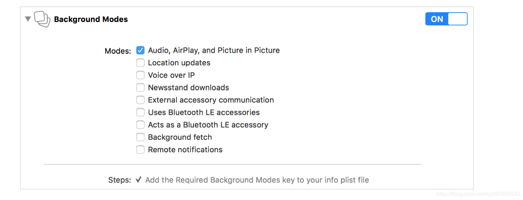Click the white knob of the ON switch
The width and height of the screenshot is (523, 200).
[x=458, y=19]
